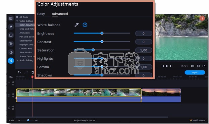Jump to previous frame in player
Image resolution: width=209 pixels, height=124 pixels.
(163, 66)
